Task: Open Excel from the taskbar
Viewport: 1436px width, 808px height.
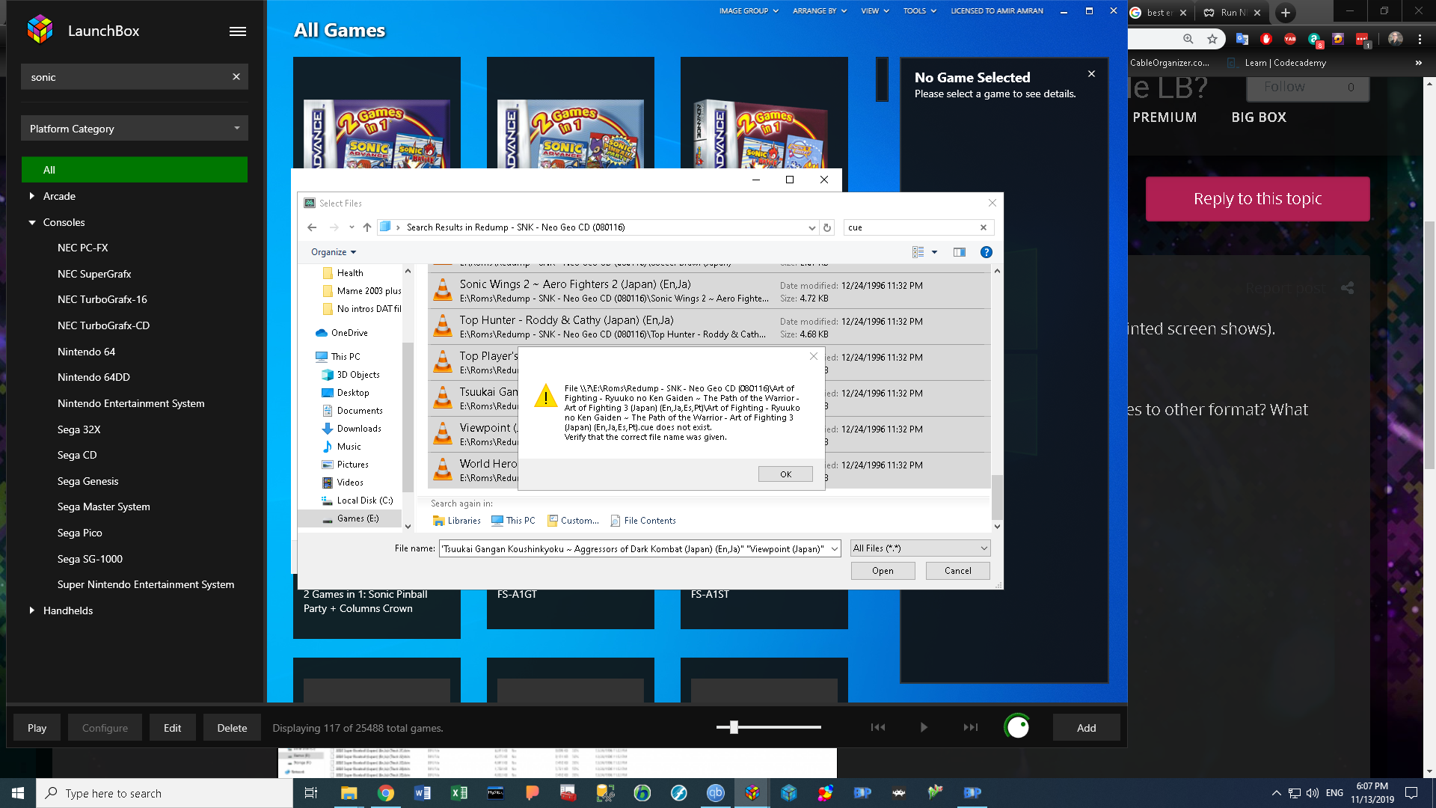Action: [x=459, y=793]
